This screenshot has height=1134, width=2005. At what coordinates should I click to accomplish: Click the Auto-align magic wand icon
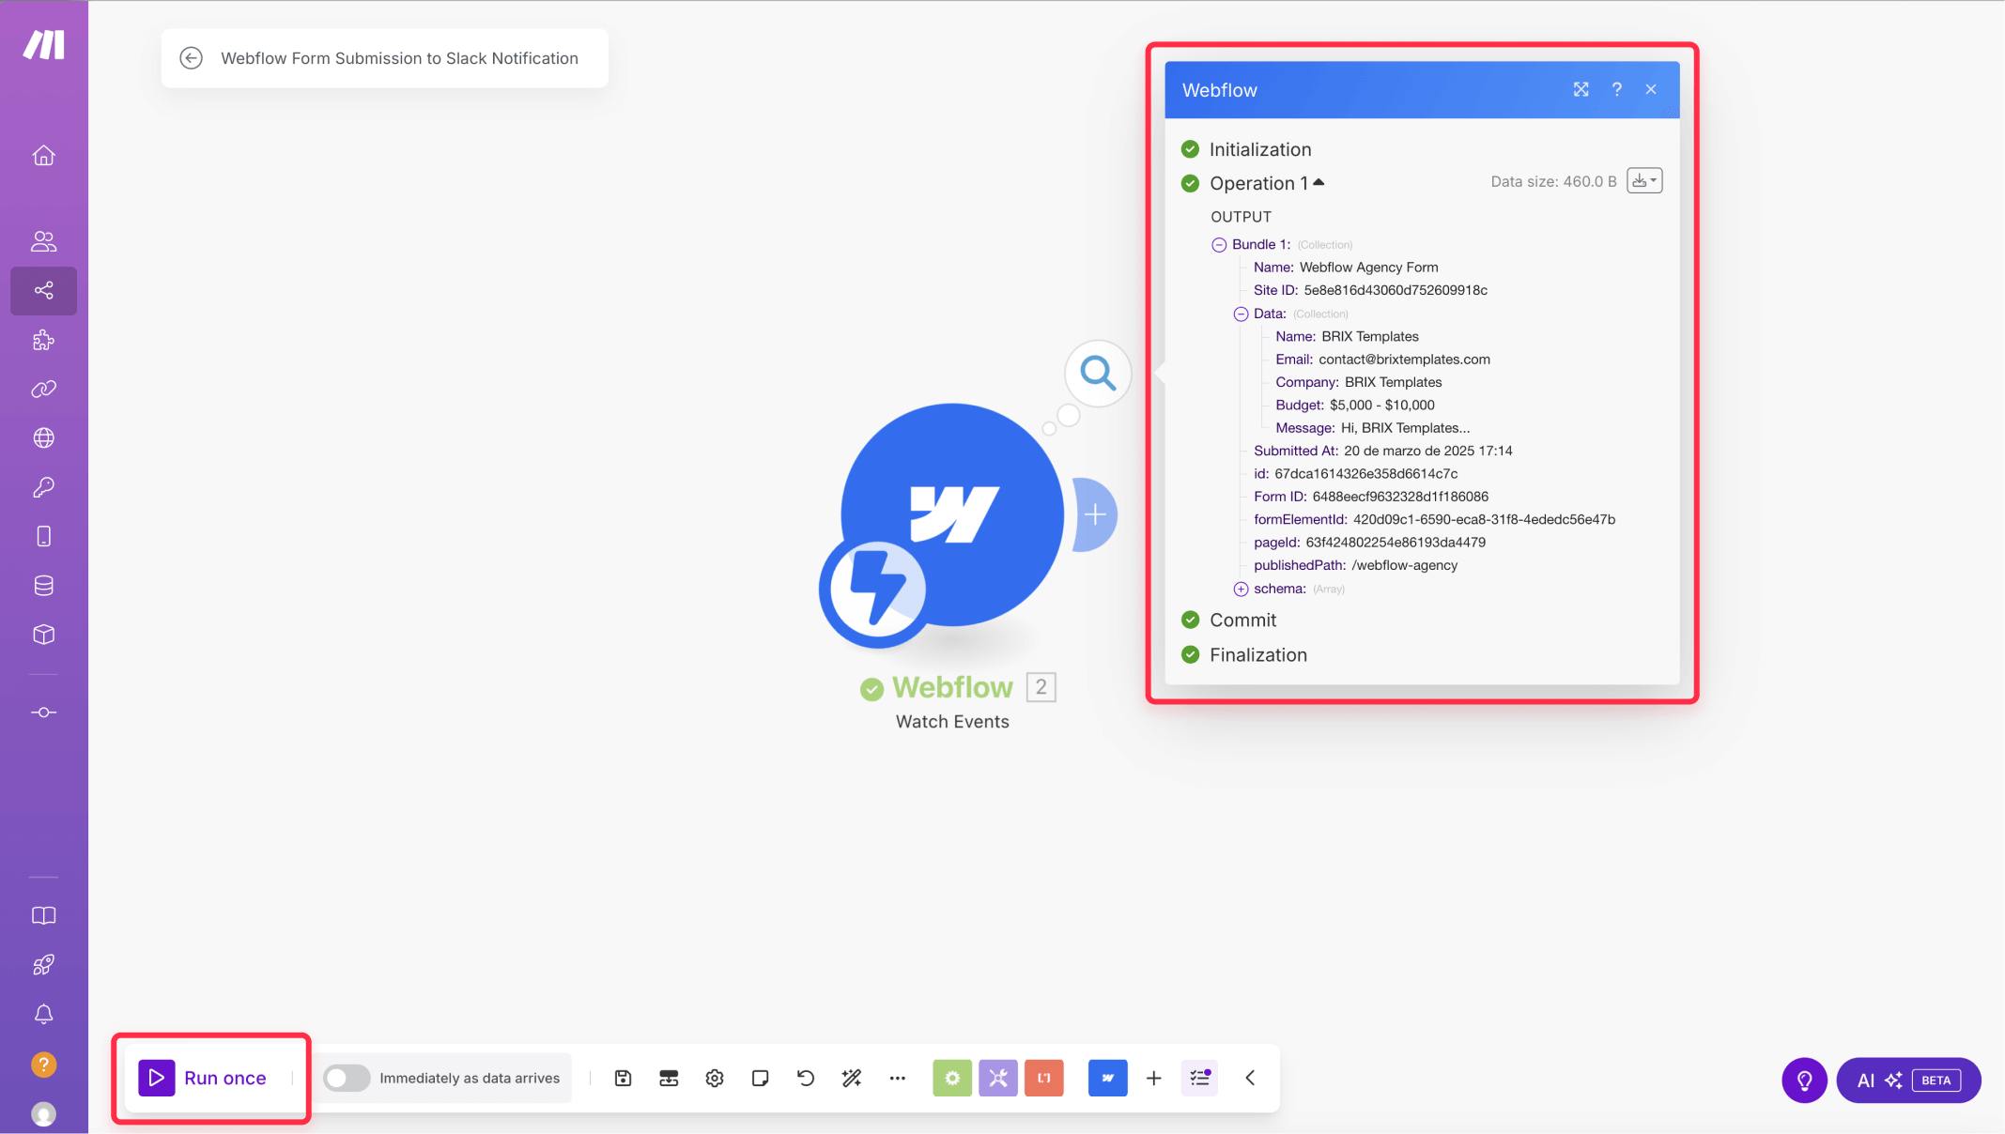[x=852, y=1078]
